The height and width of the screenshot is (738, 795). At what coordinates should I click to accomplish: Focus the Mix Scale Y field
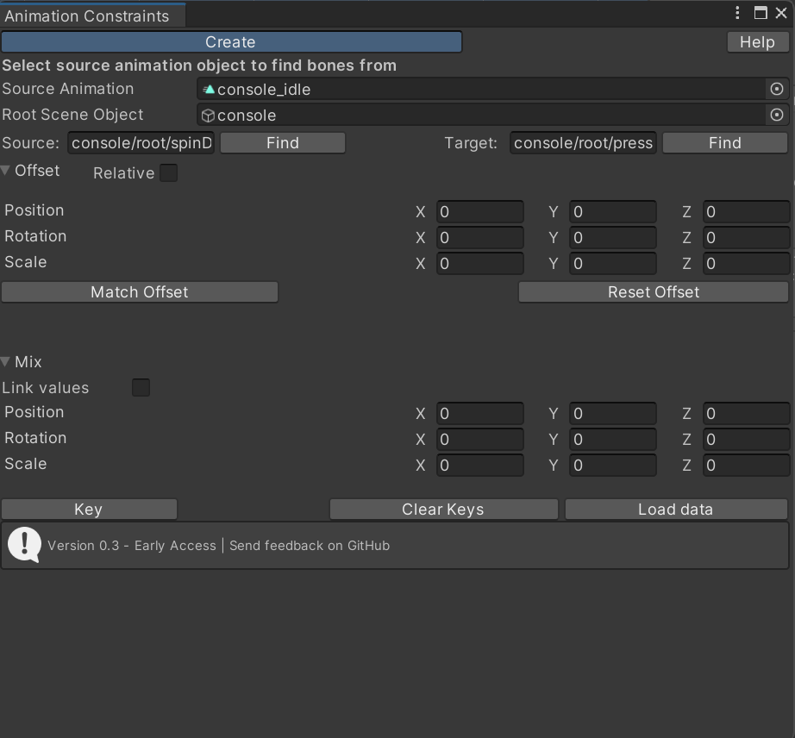pyautogui.click(x=613, y=466)
